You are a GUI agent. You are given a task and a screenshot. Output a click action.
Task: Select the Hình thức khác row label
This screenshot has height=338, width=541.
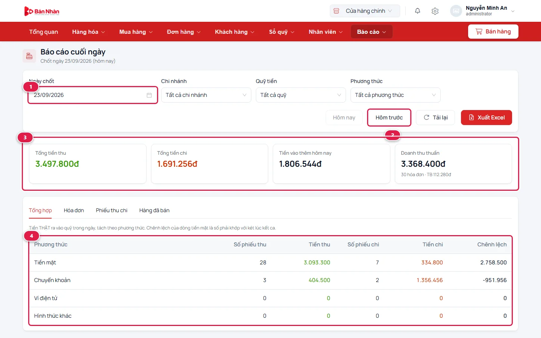pyautogui.click(x=53, y=316)
